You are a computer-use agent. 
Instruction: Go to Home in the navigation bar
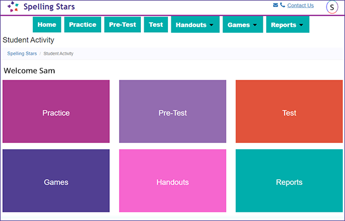pos(47,25)
